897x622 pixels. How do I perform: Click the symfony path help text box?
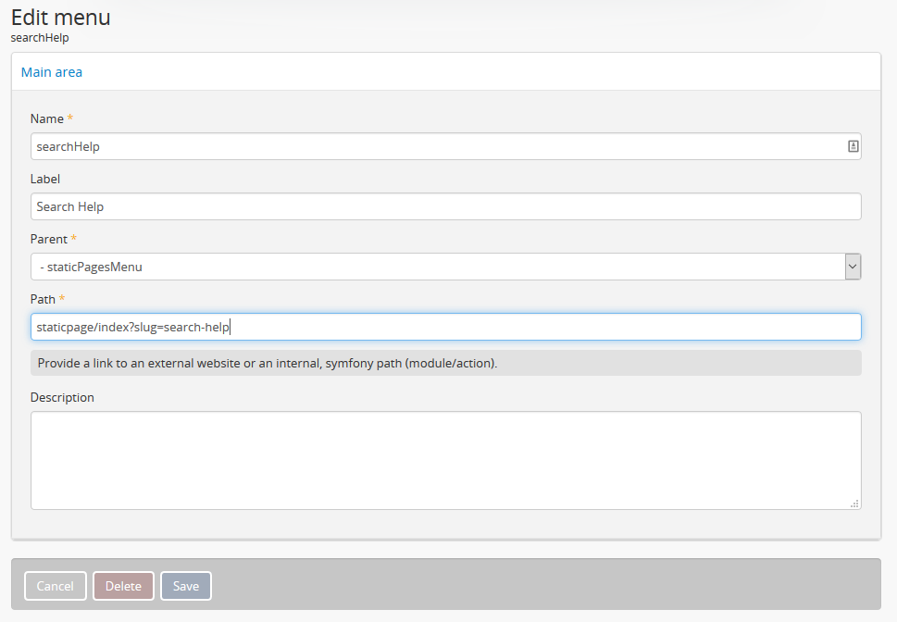(x=444, y=363)
